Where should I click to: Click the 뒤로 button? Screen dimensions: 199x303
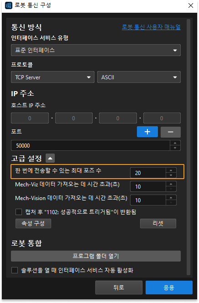[x=119, y=288]
